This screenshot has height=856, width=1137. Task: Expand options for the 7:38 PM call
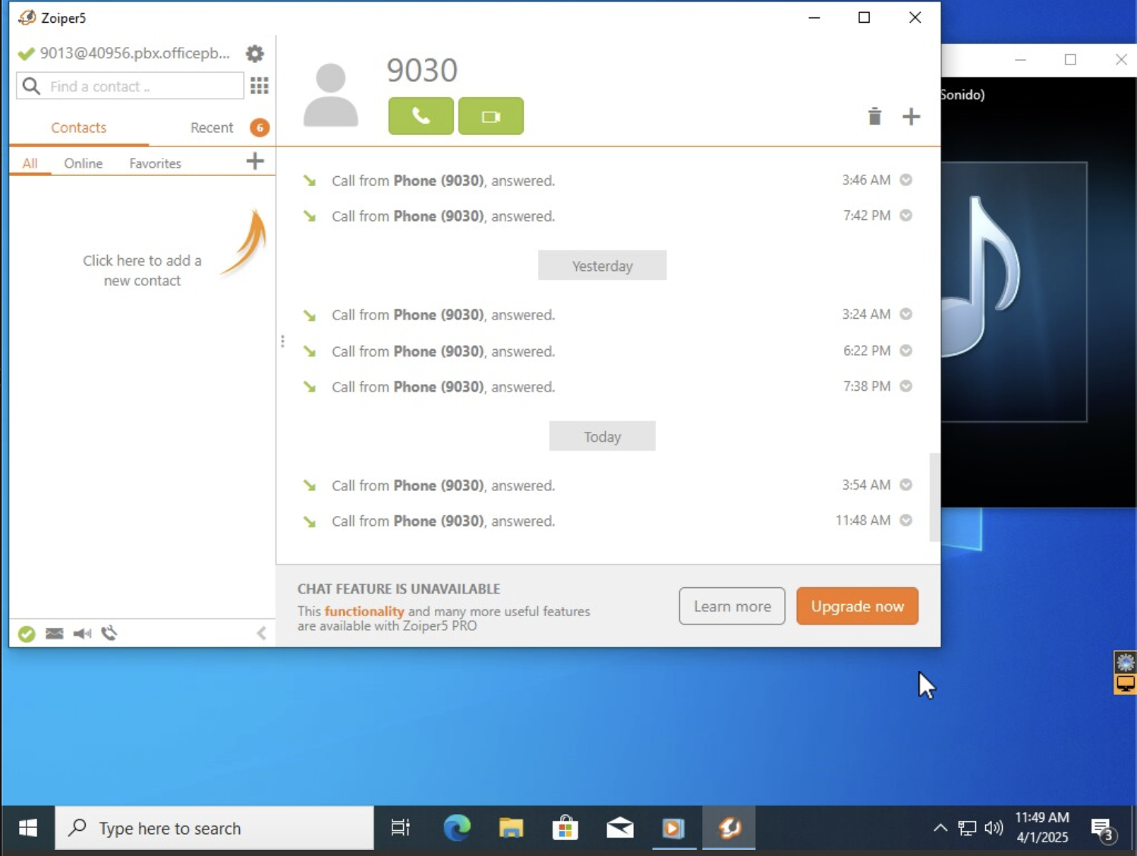tap(906, 386)
